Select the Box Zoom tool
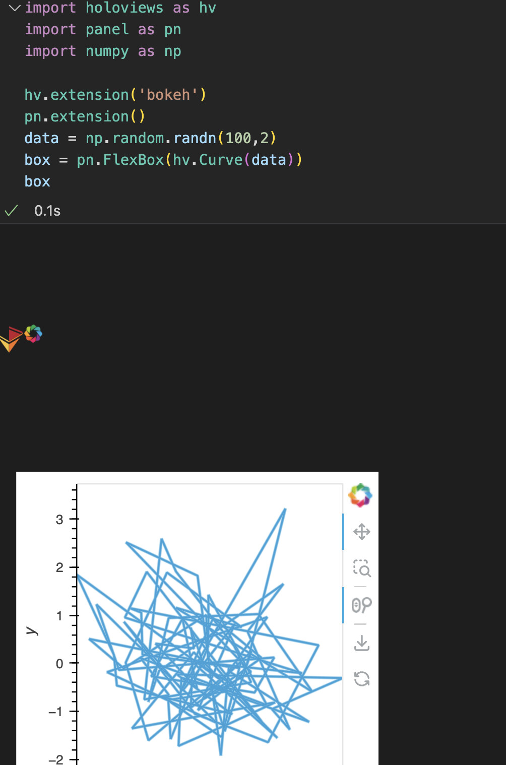 tap(362, 568)
